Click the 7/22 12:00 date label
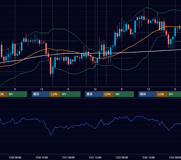The image size is (181, 160). (x=149, y=157)
